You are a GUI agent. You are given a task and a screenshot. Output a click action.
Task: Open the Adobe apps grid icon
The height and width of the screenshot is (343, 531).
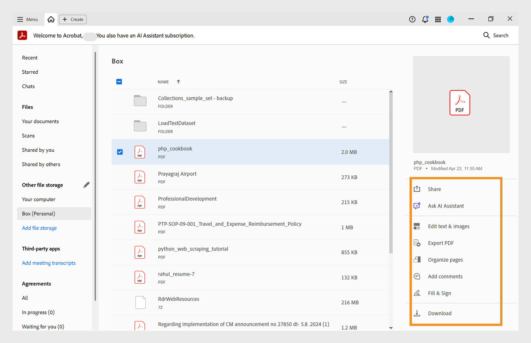pos(438,19)
